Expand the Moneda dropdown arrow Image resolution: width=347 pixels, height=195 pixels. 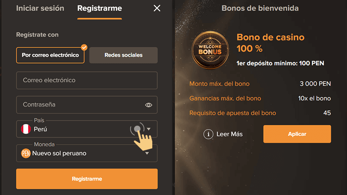(147, 153)
